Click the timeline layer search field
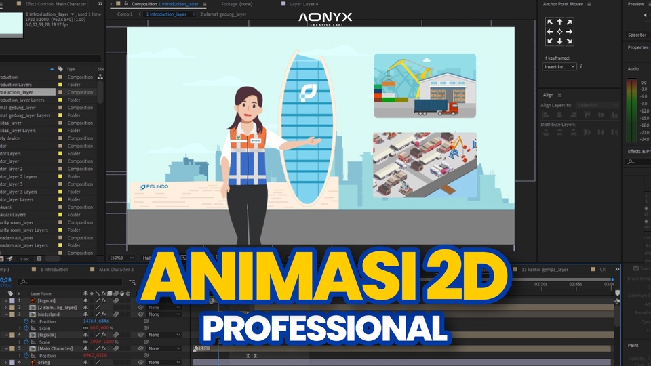This screenshot has width=651, height=366. [x=68, y=281]
